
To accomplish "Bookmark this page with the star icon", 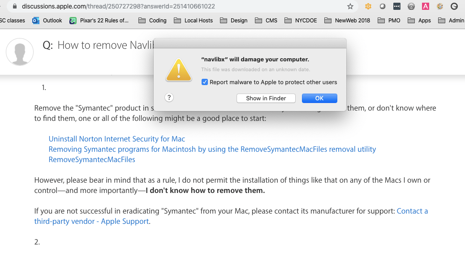I will 350,6.
